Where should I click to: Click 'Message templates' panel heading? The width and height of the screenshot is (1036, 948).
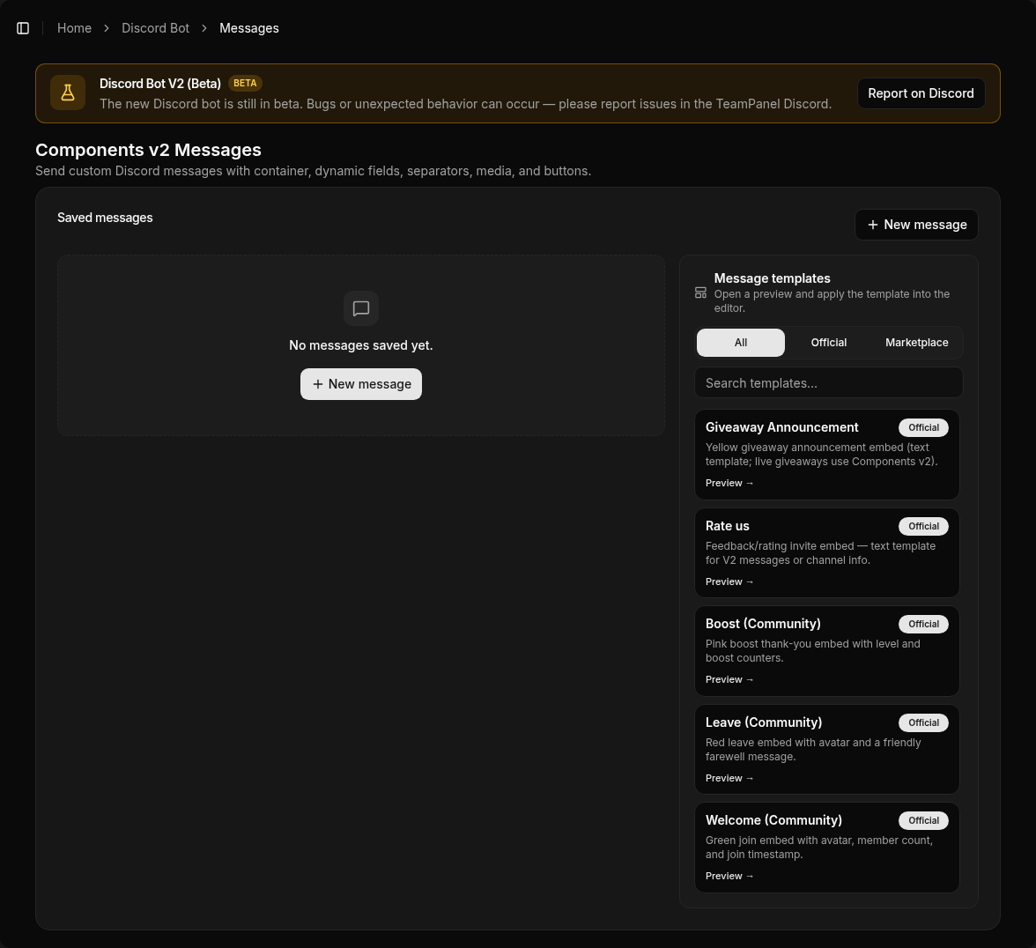(772, 278)
